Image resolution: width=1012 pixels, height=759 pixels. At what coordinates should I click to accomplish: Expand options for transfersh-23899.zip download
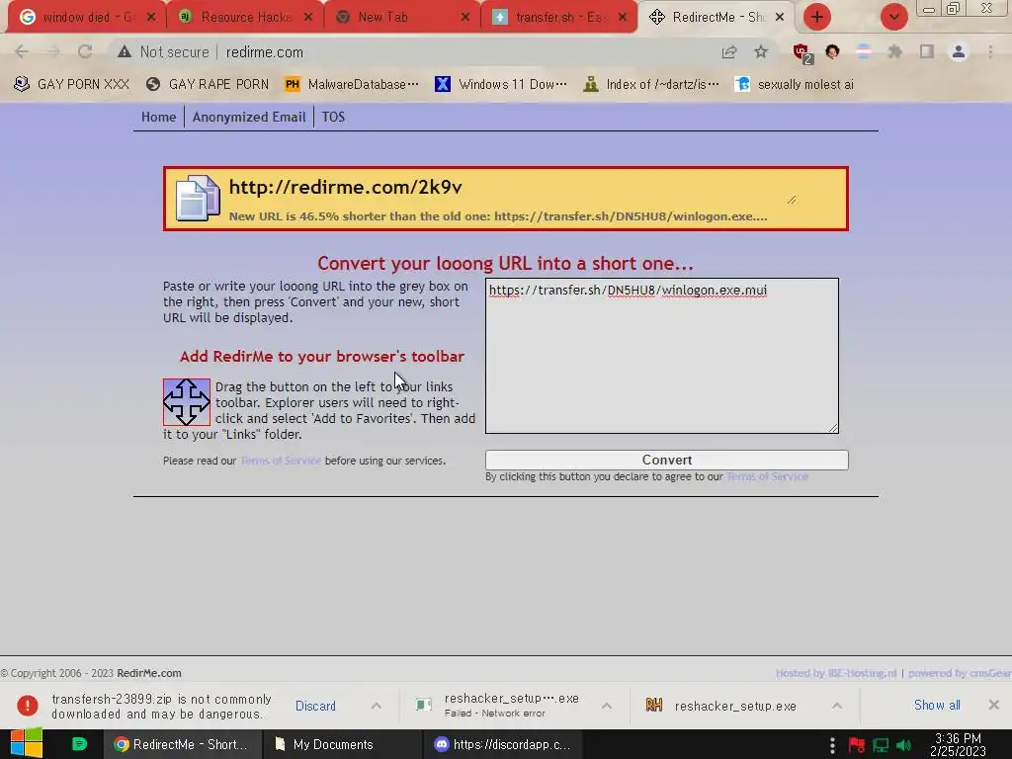pos(377,706)
